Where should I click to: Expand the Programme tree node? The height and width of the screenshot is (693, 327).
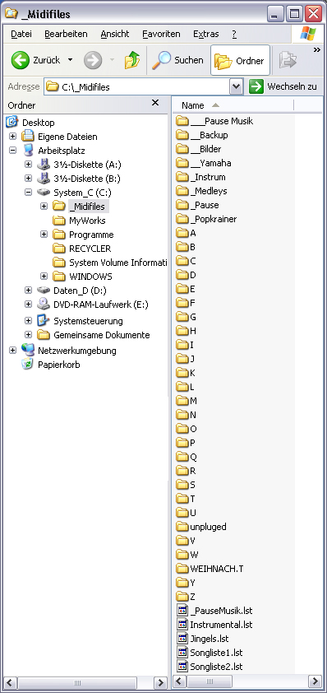(x=44, y=235)
